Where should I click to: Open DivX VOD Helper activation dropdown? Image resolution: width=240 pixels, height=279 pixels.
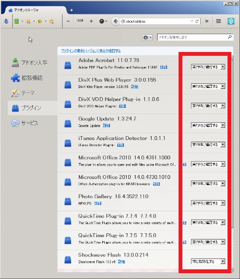tap(208, 106)
